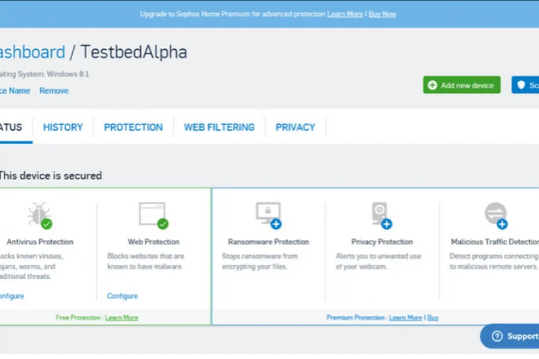Open the History tab
Image resolution: width=539 pixels, height=359 pixels.
[x=63, y=127]
